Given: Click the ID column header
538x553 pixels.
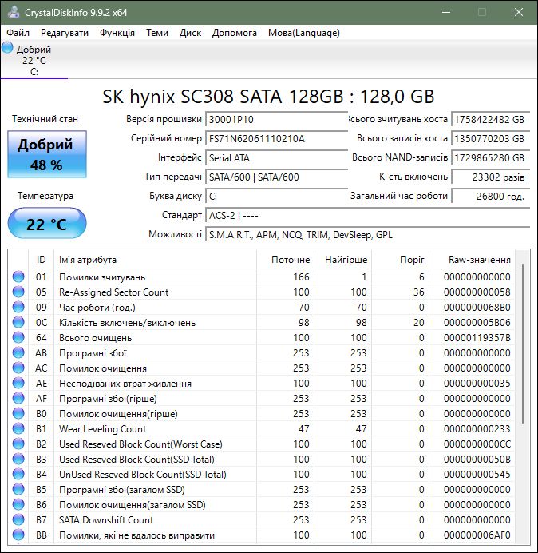Looking at the screenshot, I should [41, 260].
